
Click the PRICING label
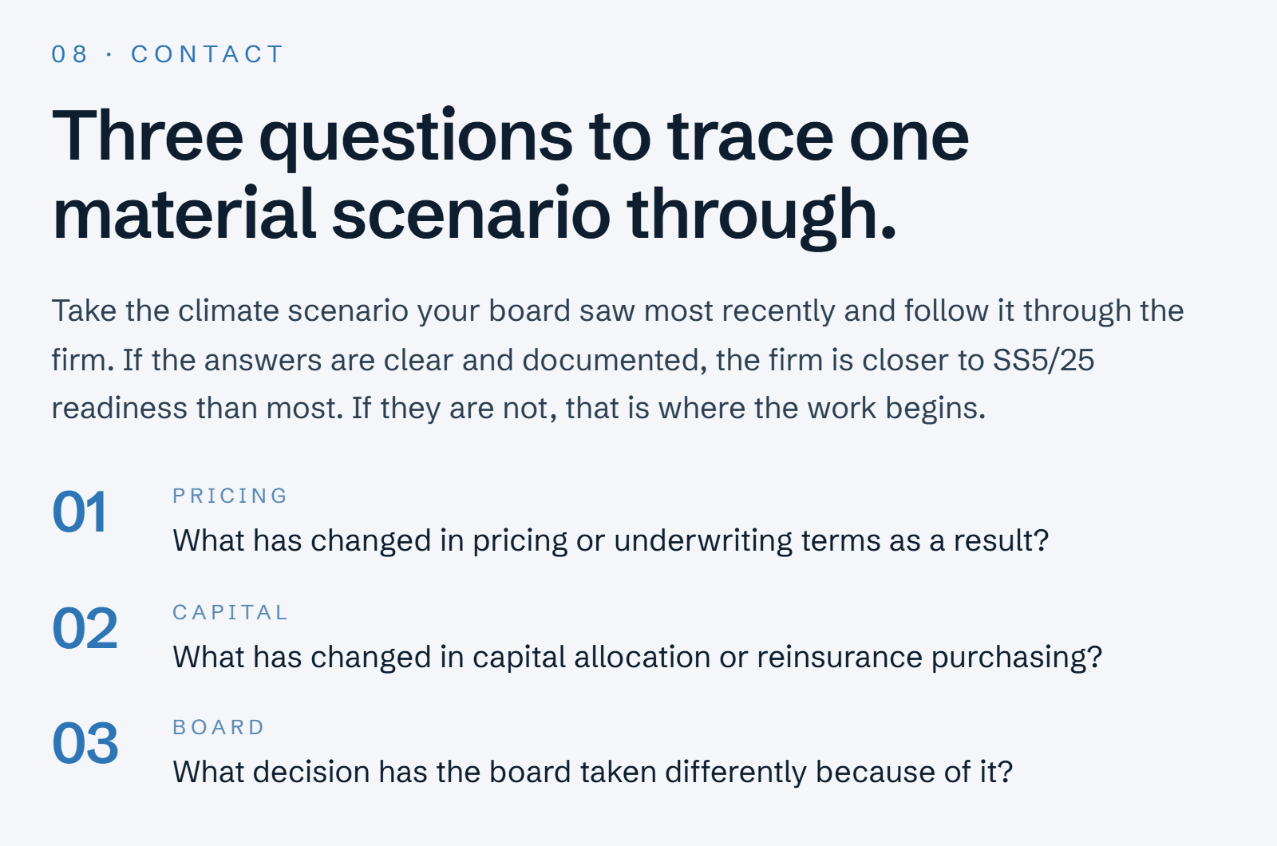[x=230, y=496]
